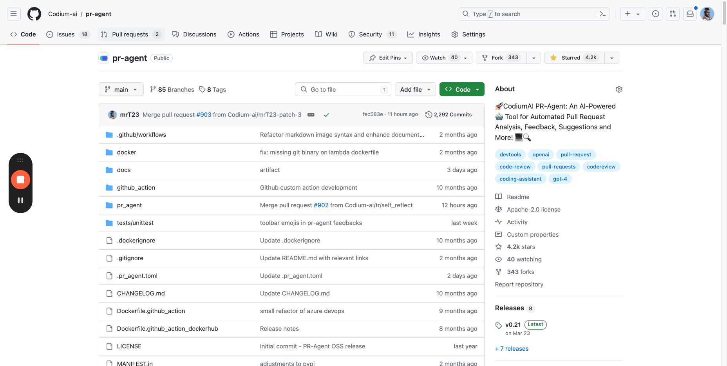The image size is (727, 366).
Task: Open the commit message ellipsis details
Action: [311, 115]
